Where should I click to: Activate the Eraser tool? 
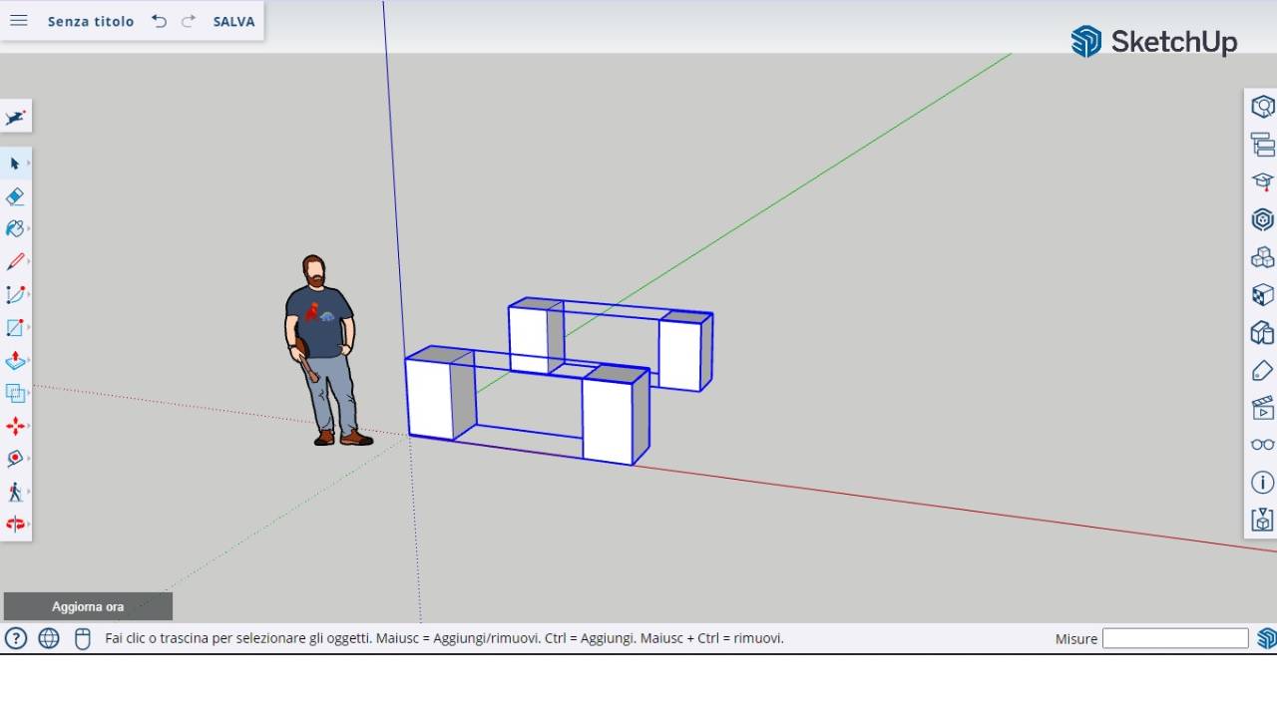pyautogui.click(x=15, y=196)
